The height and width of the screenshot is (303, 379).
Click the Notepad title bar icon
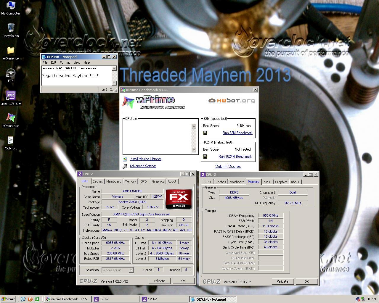pos(44,57)
